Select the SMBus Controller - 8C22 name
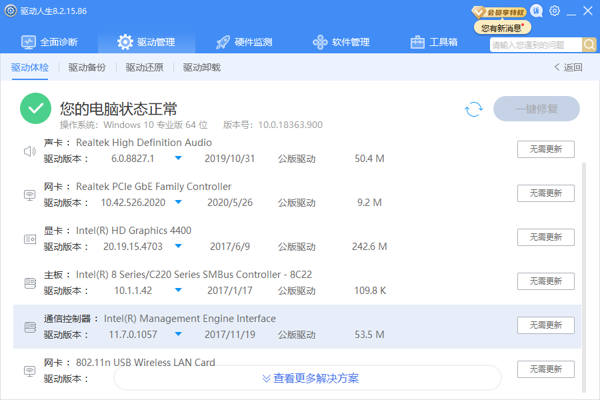Viewport: 600px width, 400px height. point(194,275)
